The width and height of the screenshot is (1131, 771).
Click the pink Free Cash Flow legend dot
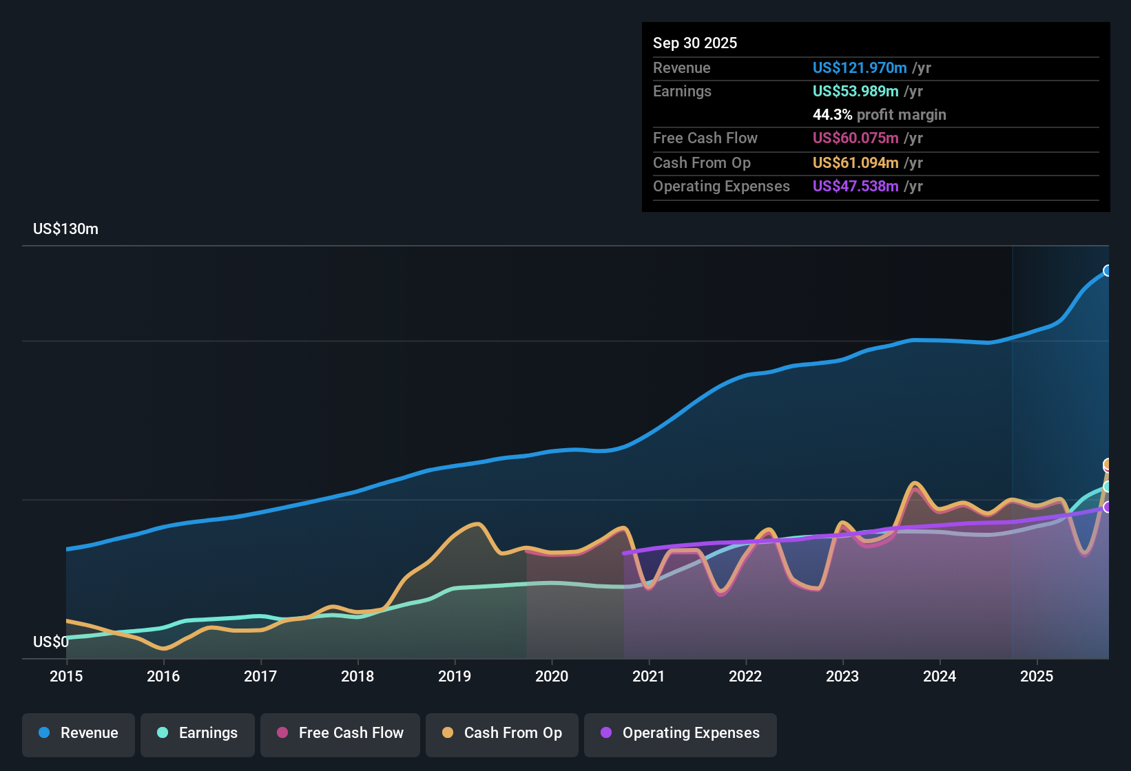pyautogui.click(x=282, y=732)
